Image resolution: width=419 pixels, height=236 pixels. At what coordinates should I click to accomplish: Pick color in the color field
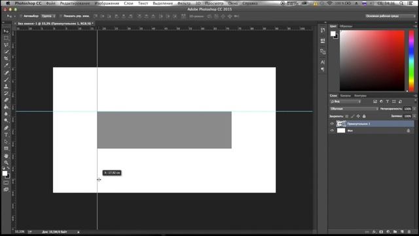click(x=372, y=61)
